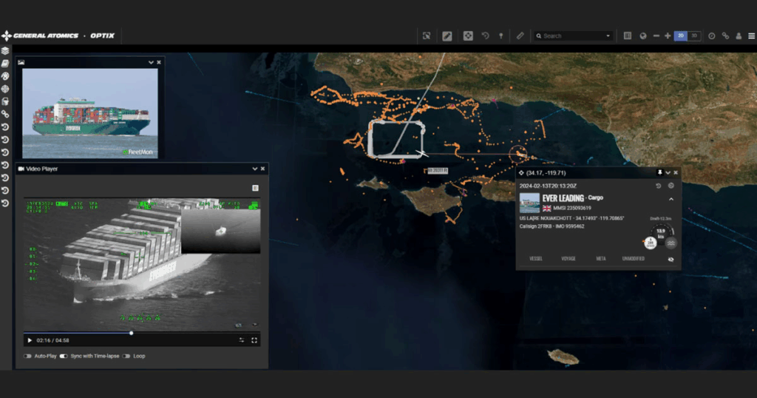The height and width of the screenshot is (398, 757).
Task: Open the layers icon in left sidebar
Action: pyautogui.click(x=5, y=51)
